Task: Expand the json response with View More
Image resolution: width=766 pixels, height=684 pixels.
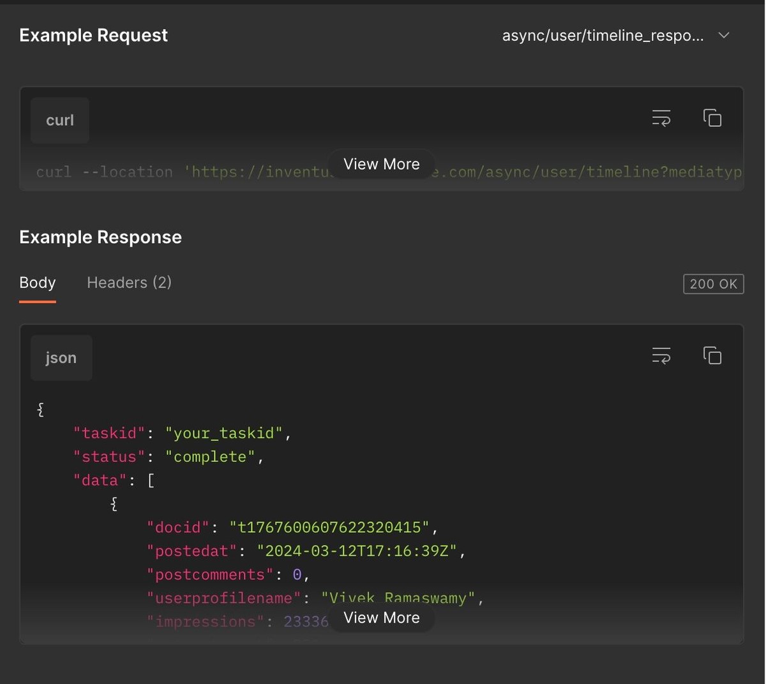Action: point(382,618)
